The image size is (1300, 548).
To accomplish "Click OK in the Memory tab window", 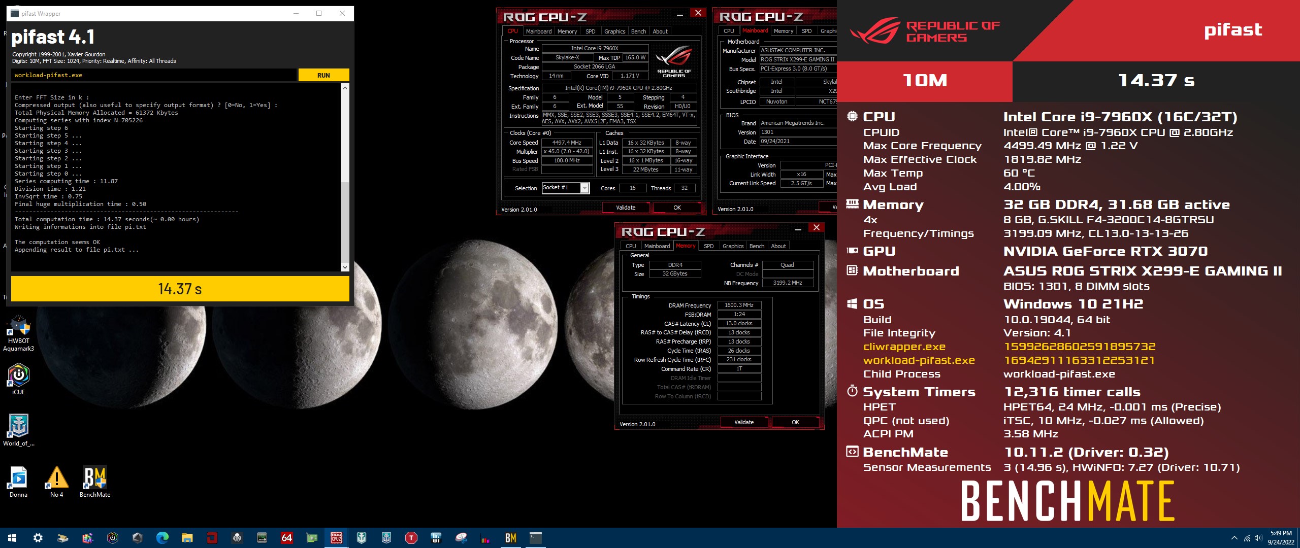I will click(x=795, y=422).
